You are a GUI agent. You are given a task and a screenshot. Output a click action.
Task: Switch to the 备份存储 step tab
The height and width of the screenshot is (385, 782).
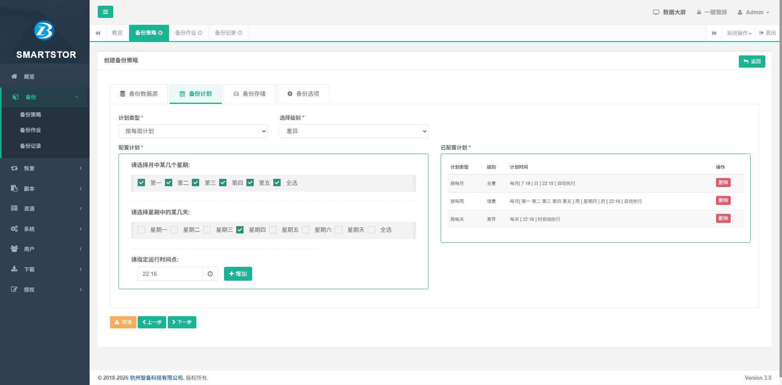click(x=250, y=94)
